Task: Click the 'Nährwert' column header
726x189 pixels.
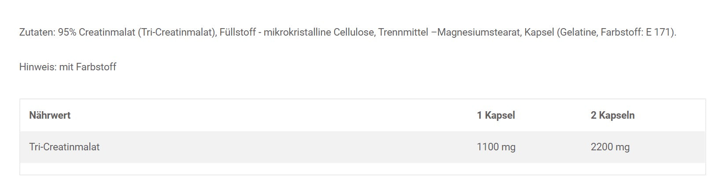Action: (50, 116)
